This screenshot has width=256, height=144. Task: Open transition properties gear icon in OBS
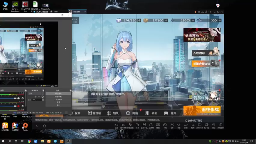(43, 97)
